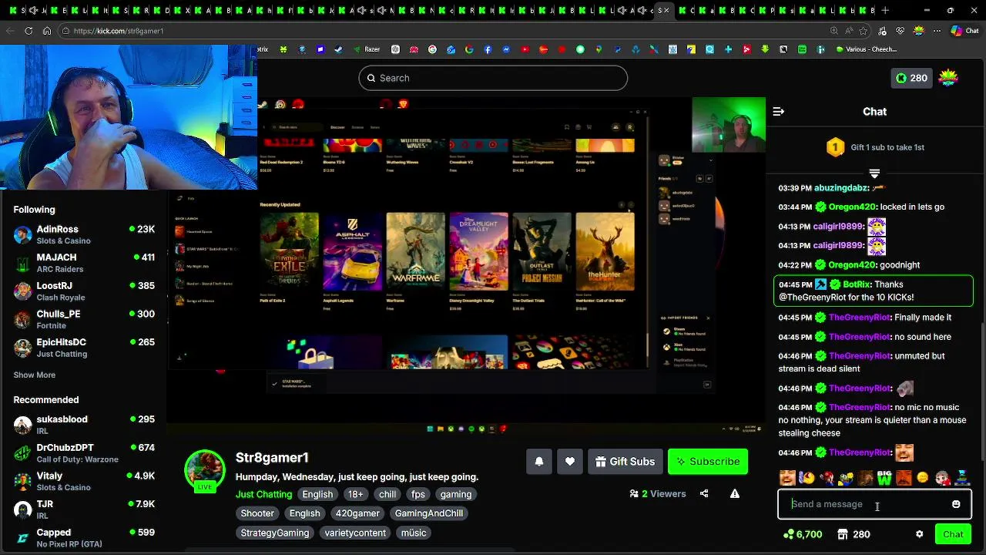Open TJR recommended channel

(x=83, y=510)
